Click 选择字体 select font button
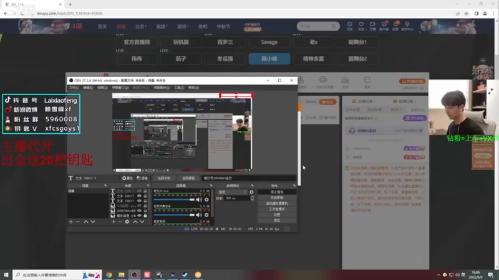This screenshot has height=280, width=499. [x=164, y=178]
